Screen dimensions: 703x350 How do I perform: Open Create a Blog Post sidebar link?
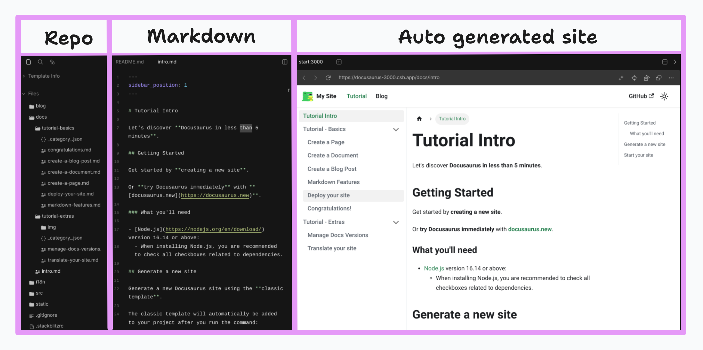tap(332, 169)
